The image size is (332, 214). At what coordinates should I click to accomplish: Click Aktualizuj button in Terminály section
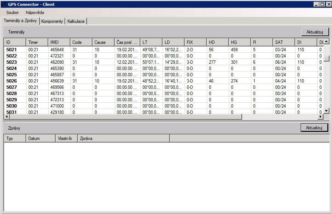point(315,32)
